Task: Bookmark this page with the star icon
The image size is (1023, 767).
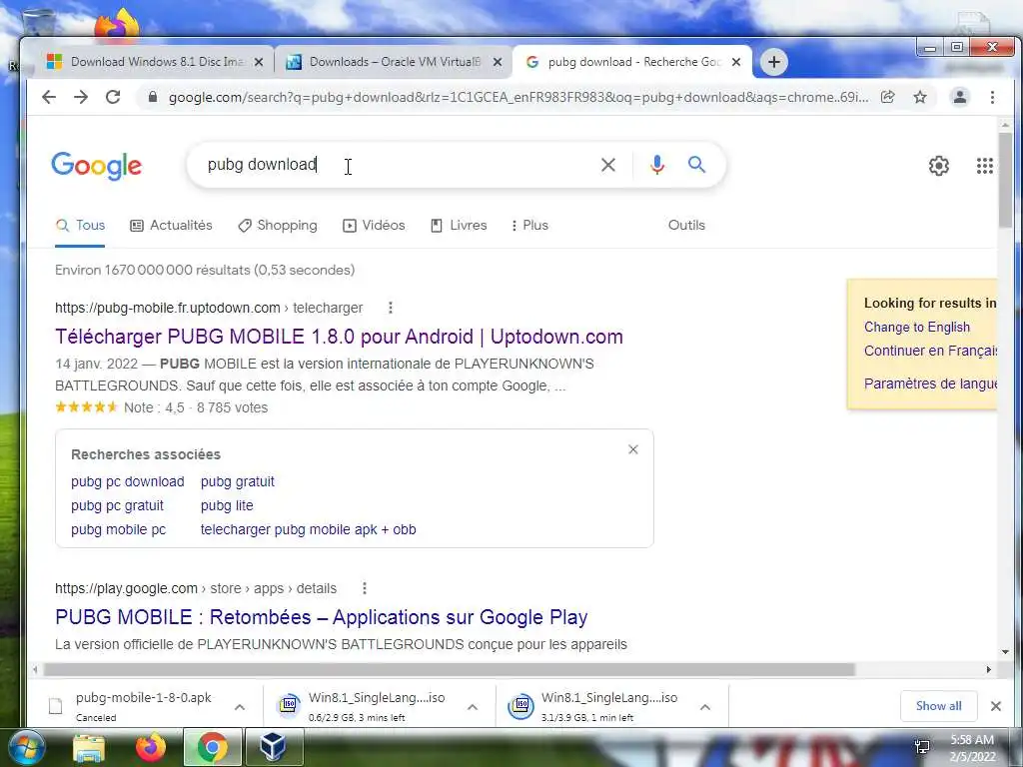Action: (920, 97)
